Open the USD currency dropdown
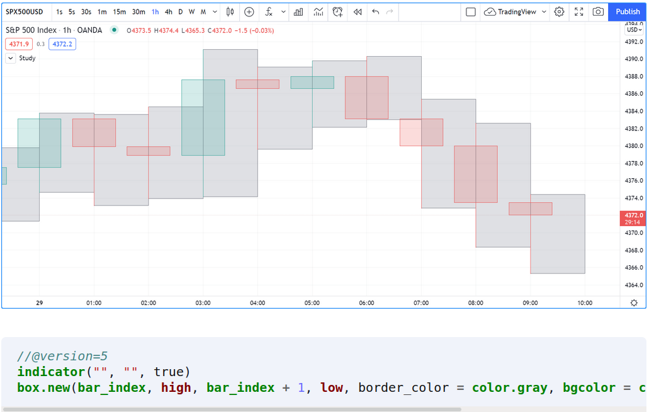This screenshot has width=654, height=412. pyautogui.click(x=634, y=30)
